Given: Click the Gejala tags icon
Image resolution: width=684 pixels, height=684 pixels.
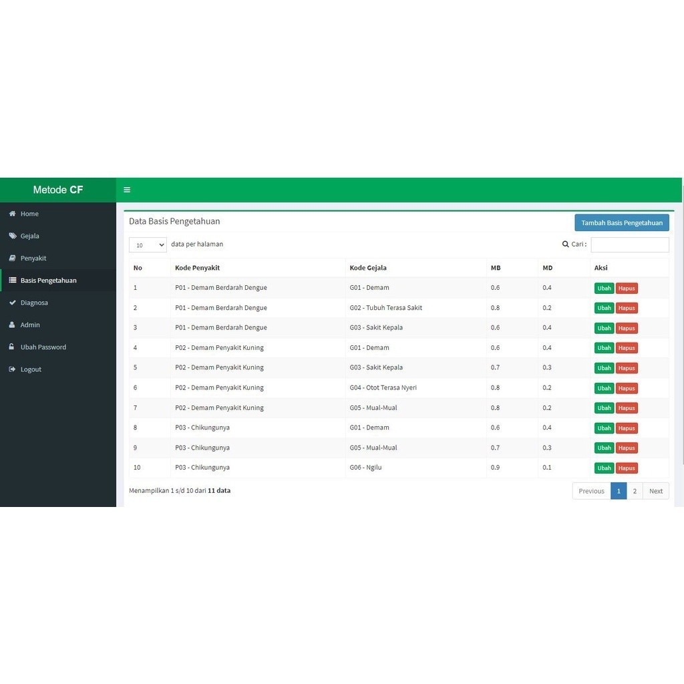Looking at the screenshot, I should pos(12,236).
